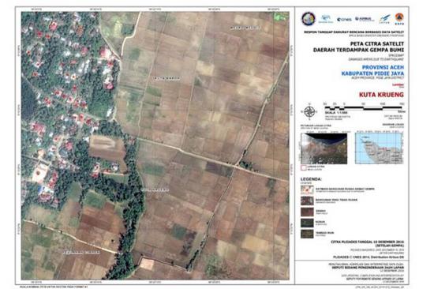Click the KUTA KRUENG red title
The height and width of the screenshot is (289, 434).
381,95
